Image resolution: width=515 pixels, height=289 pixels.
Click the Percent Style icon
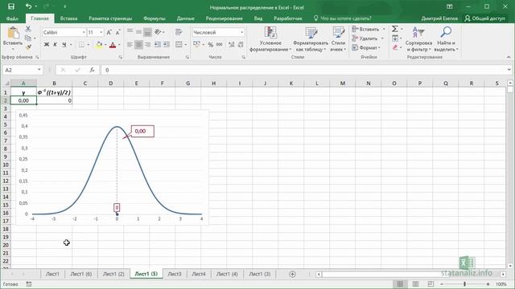click(211, 45)
